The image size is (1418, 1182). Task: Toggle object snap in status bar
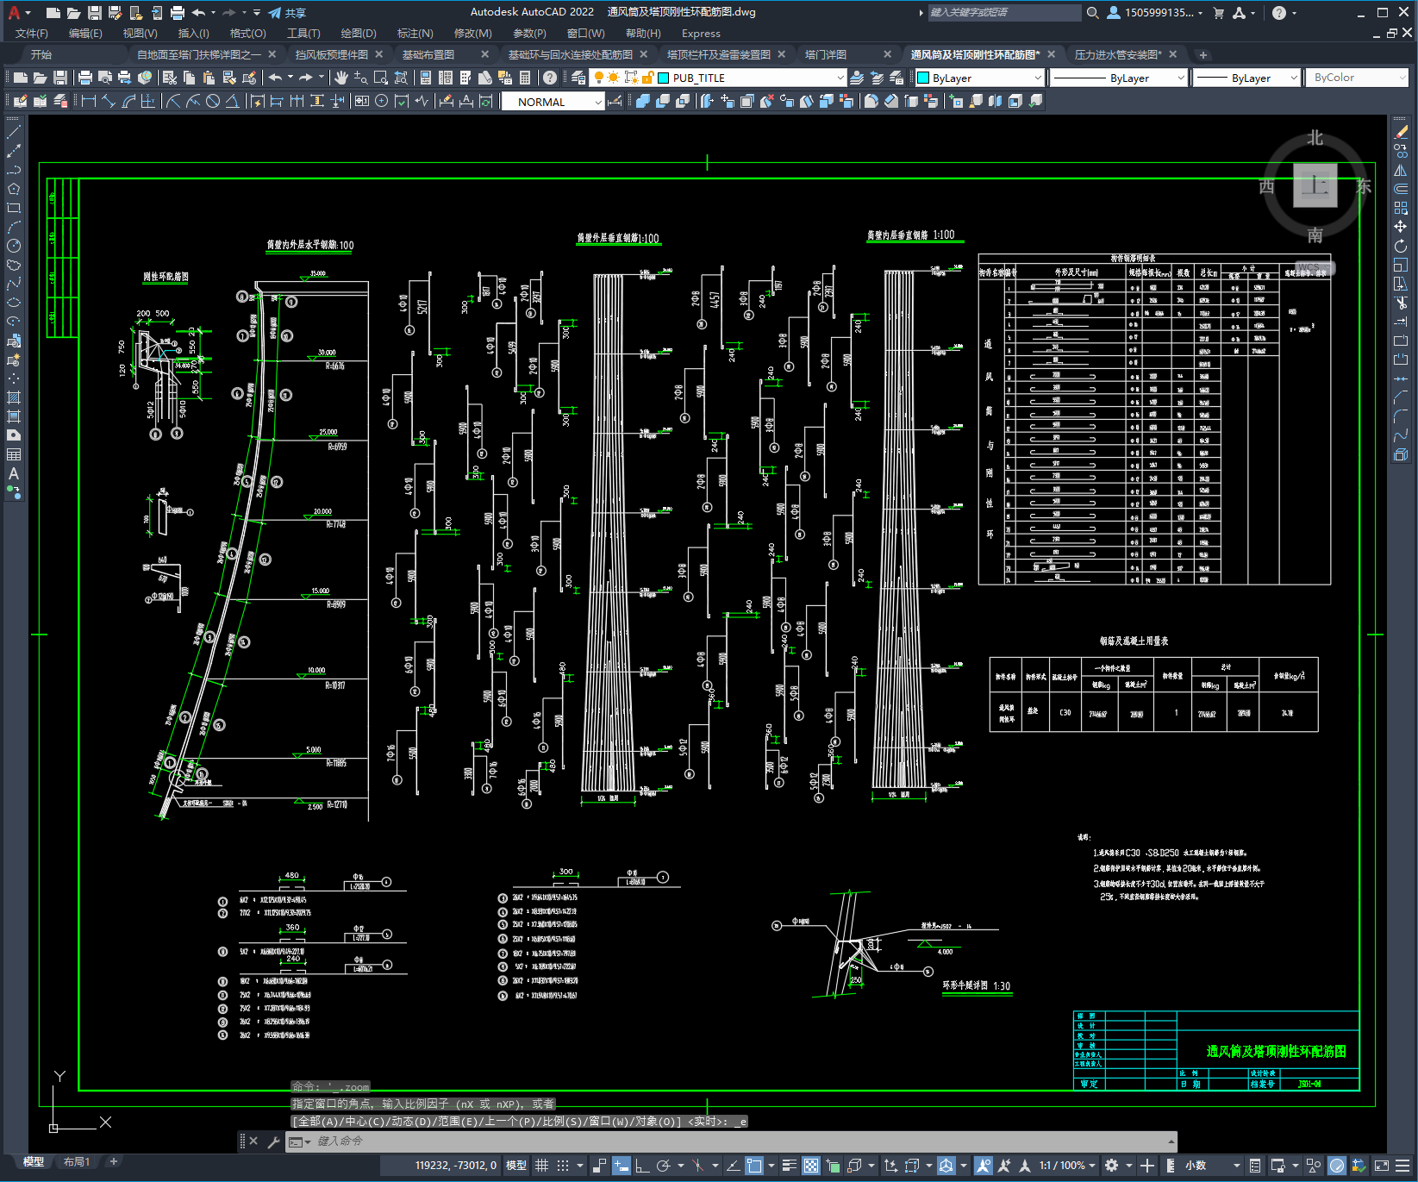[x=754, y=1166]
